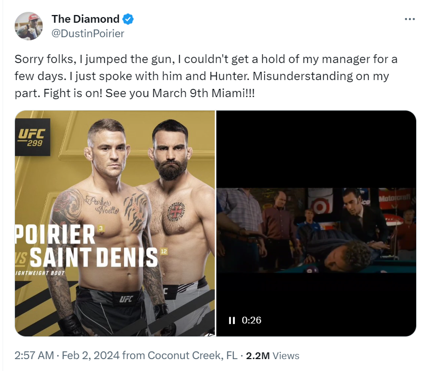
Task: Click the SAINT DENIS name on poster
Action: [x=93, y=257]
